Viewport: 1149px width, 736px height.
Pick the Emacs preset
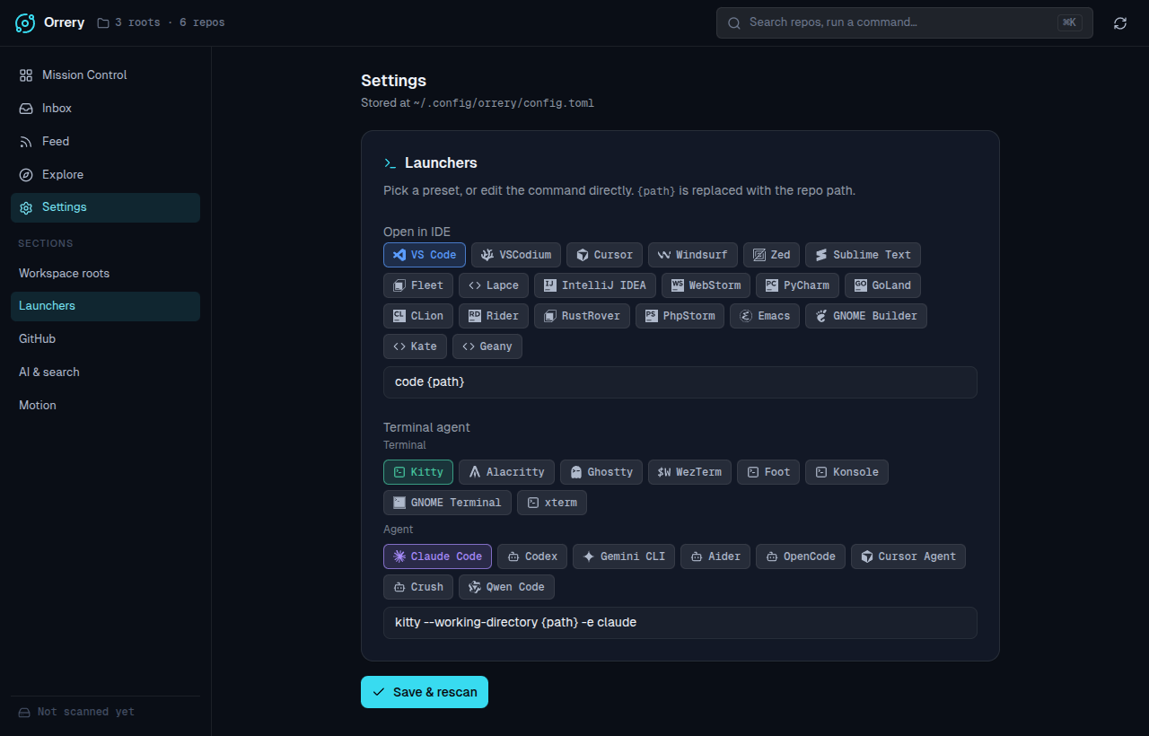(x=765, y=316)
